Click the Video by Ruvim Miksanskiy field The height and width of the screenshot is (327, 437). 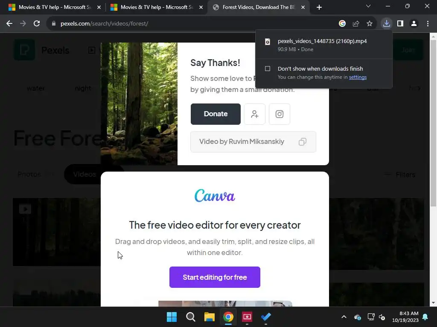pos(253,142)
